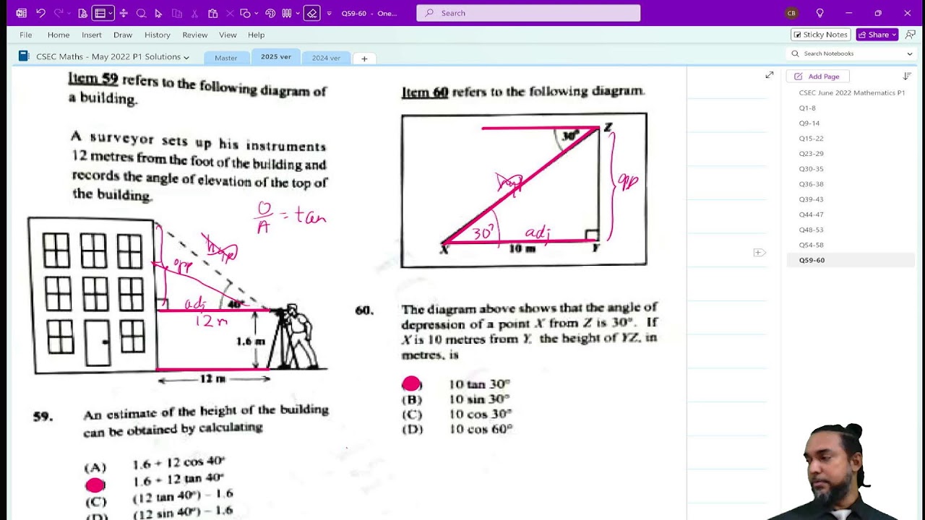
Task: Switch to the Master section tab
Action: [x=226, y=58]
